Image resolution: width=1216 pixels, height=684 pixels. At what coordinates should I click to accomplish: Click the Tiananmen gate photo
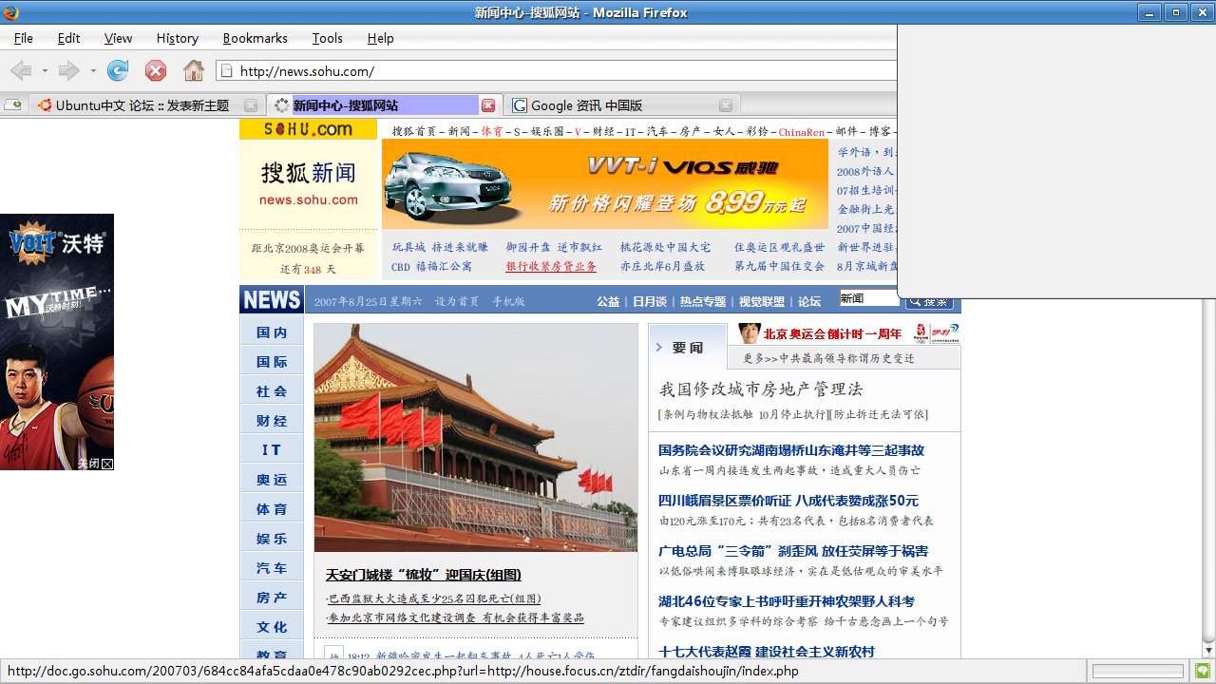pos(476,438)
